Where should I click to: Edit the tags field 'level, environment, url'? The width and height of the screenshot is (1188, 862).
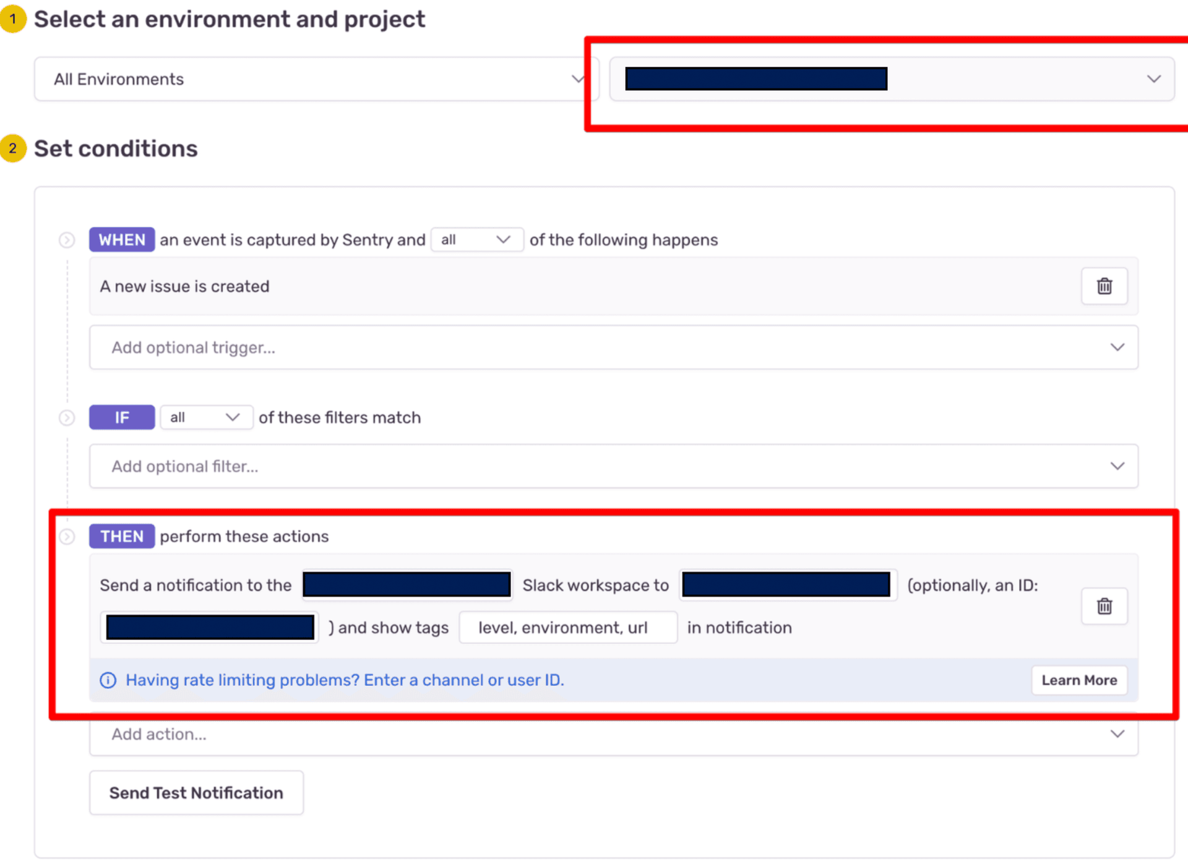point(567,628)
